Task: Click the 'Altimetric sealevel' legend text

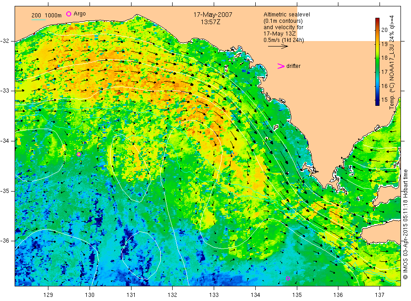Action: click(287, 15)
